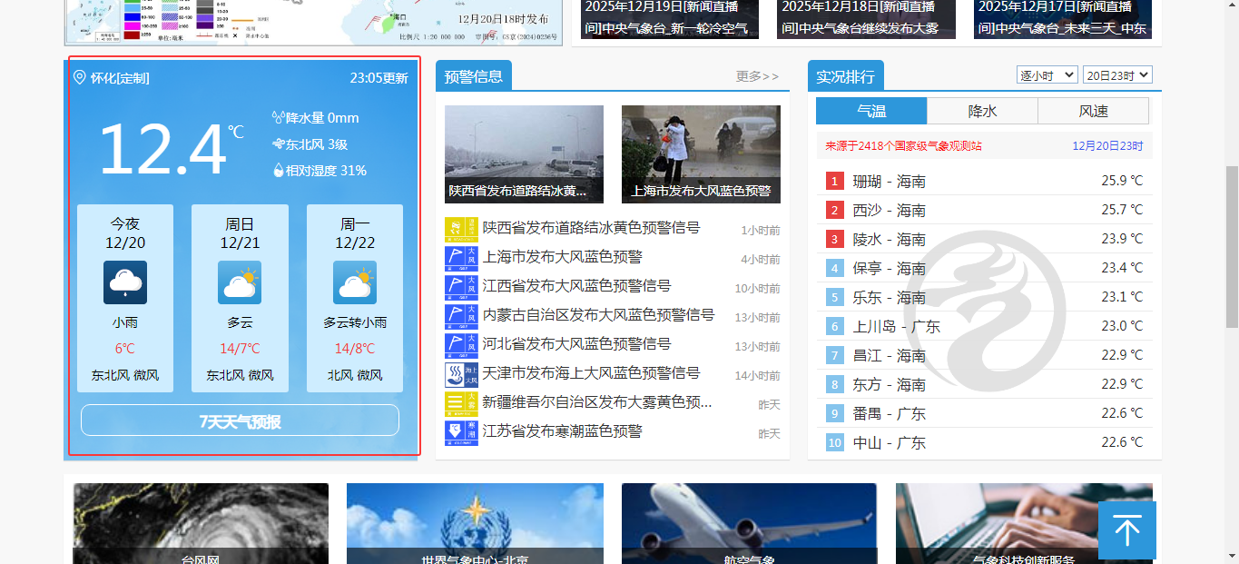The height and width of the screenshot is (564, 1239).
Task: Open the 2025年12月17日 news broadcast video
Action: pos(1063,19)
